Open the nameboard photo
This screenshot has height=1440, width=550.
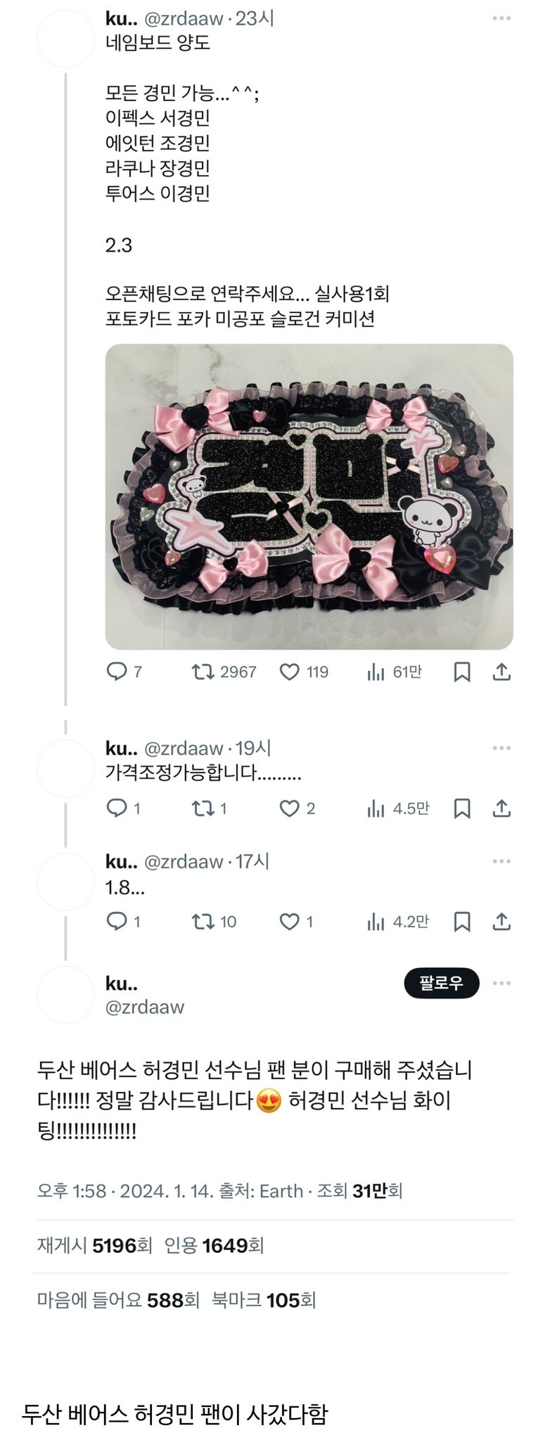click(x=309, y=496)
